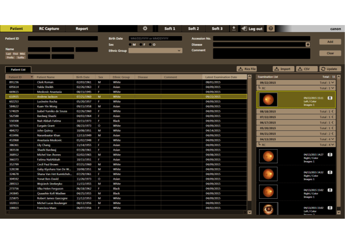
Task: Click the examination list scroll-up arrow
Action: 339,77
